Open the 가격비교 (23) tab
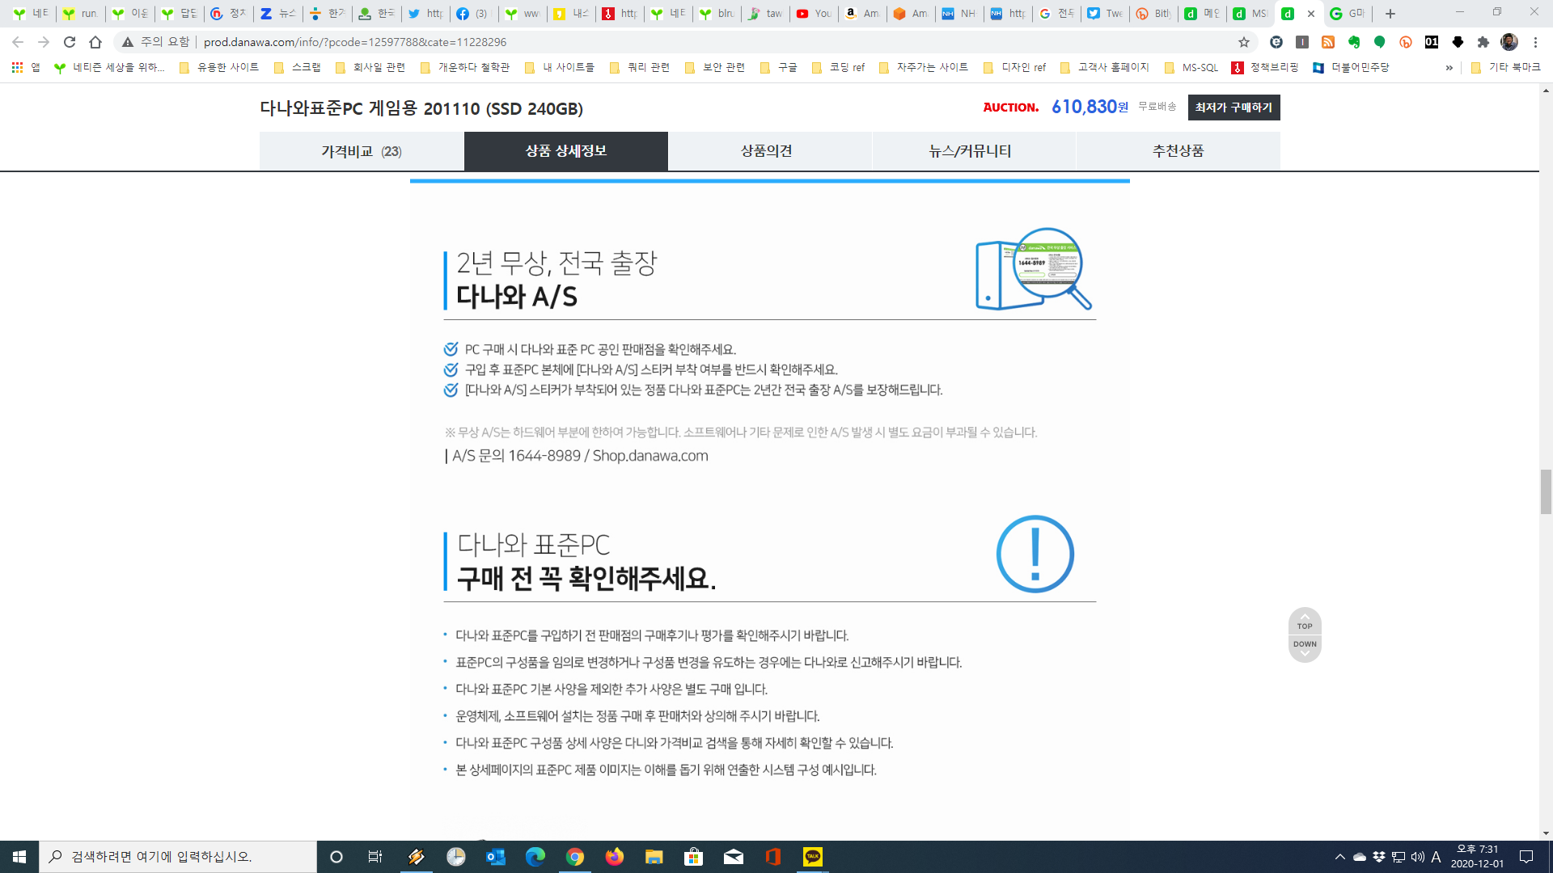This screenshot has height=873, width=1553. pos(362,151)
